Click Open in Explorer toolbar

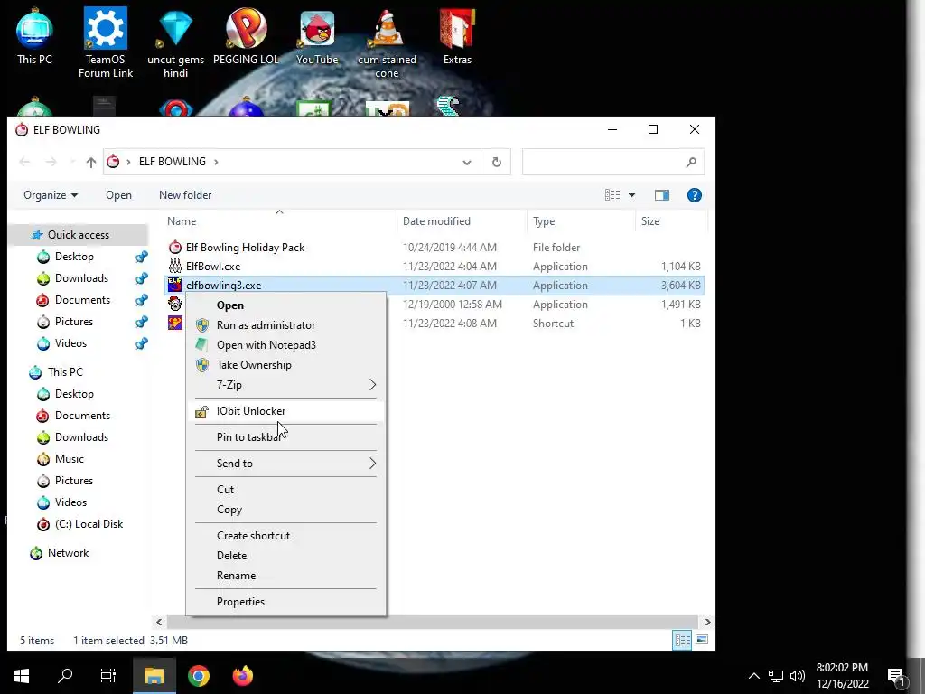tap(118, 195)
